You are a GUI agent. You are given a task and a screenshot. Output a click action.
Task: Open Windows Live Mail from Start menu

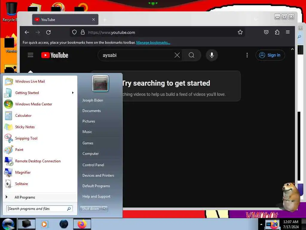pos(40,81)
